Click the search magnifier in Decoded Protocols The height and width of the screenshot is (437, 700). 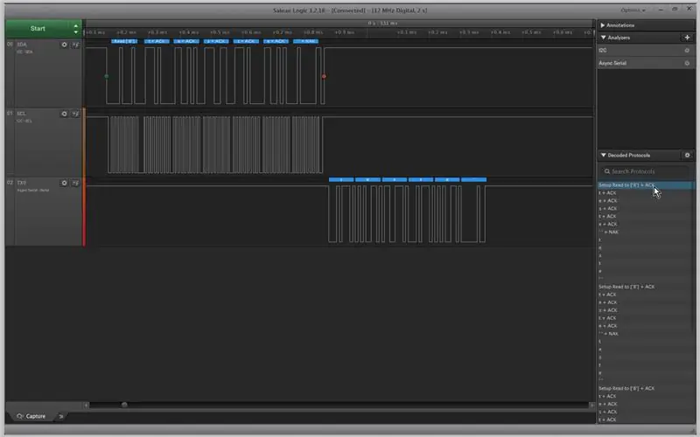(607, 171)
